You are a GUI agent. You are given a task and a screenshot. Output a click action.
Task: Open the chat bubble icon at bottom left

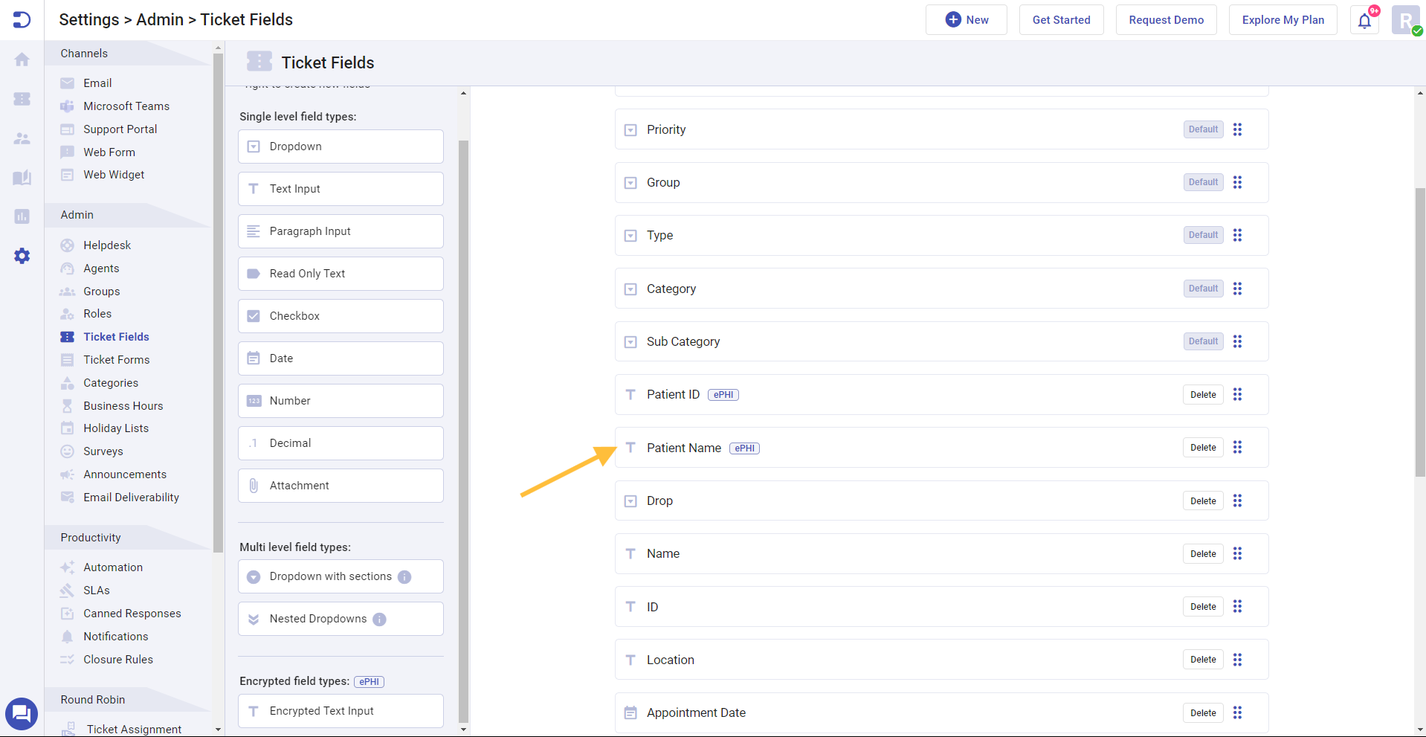22,713
